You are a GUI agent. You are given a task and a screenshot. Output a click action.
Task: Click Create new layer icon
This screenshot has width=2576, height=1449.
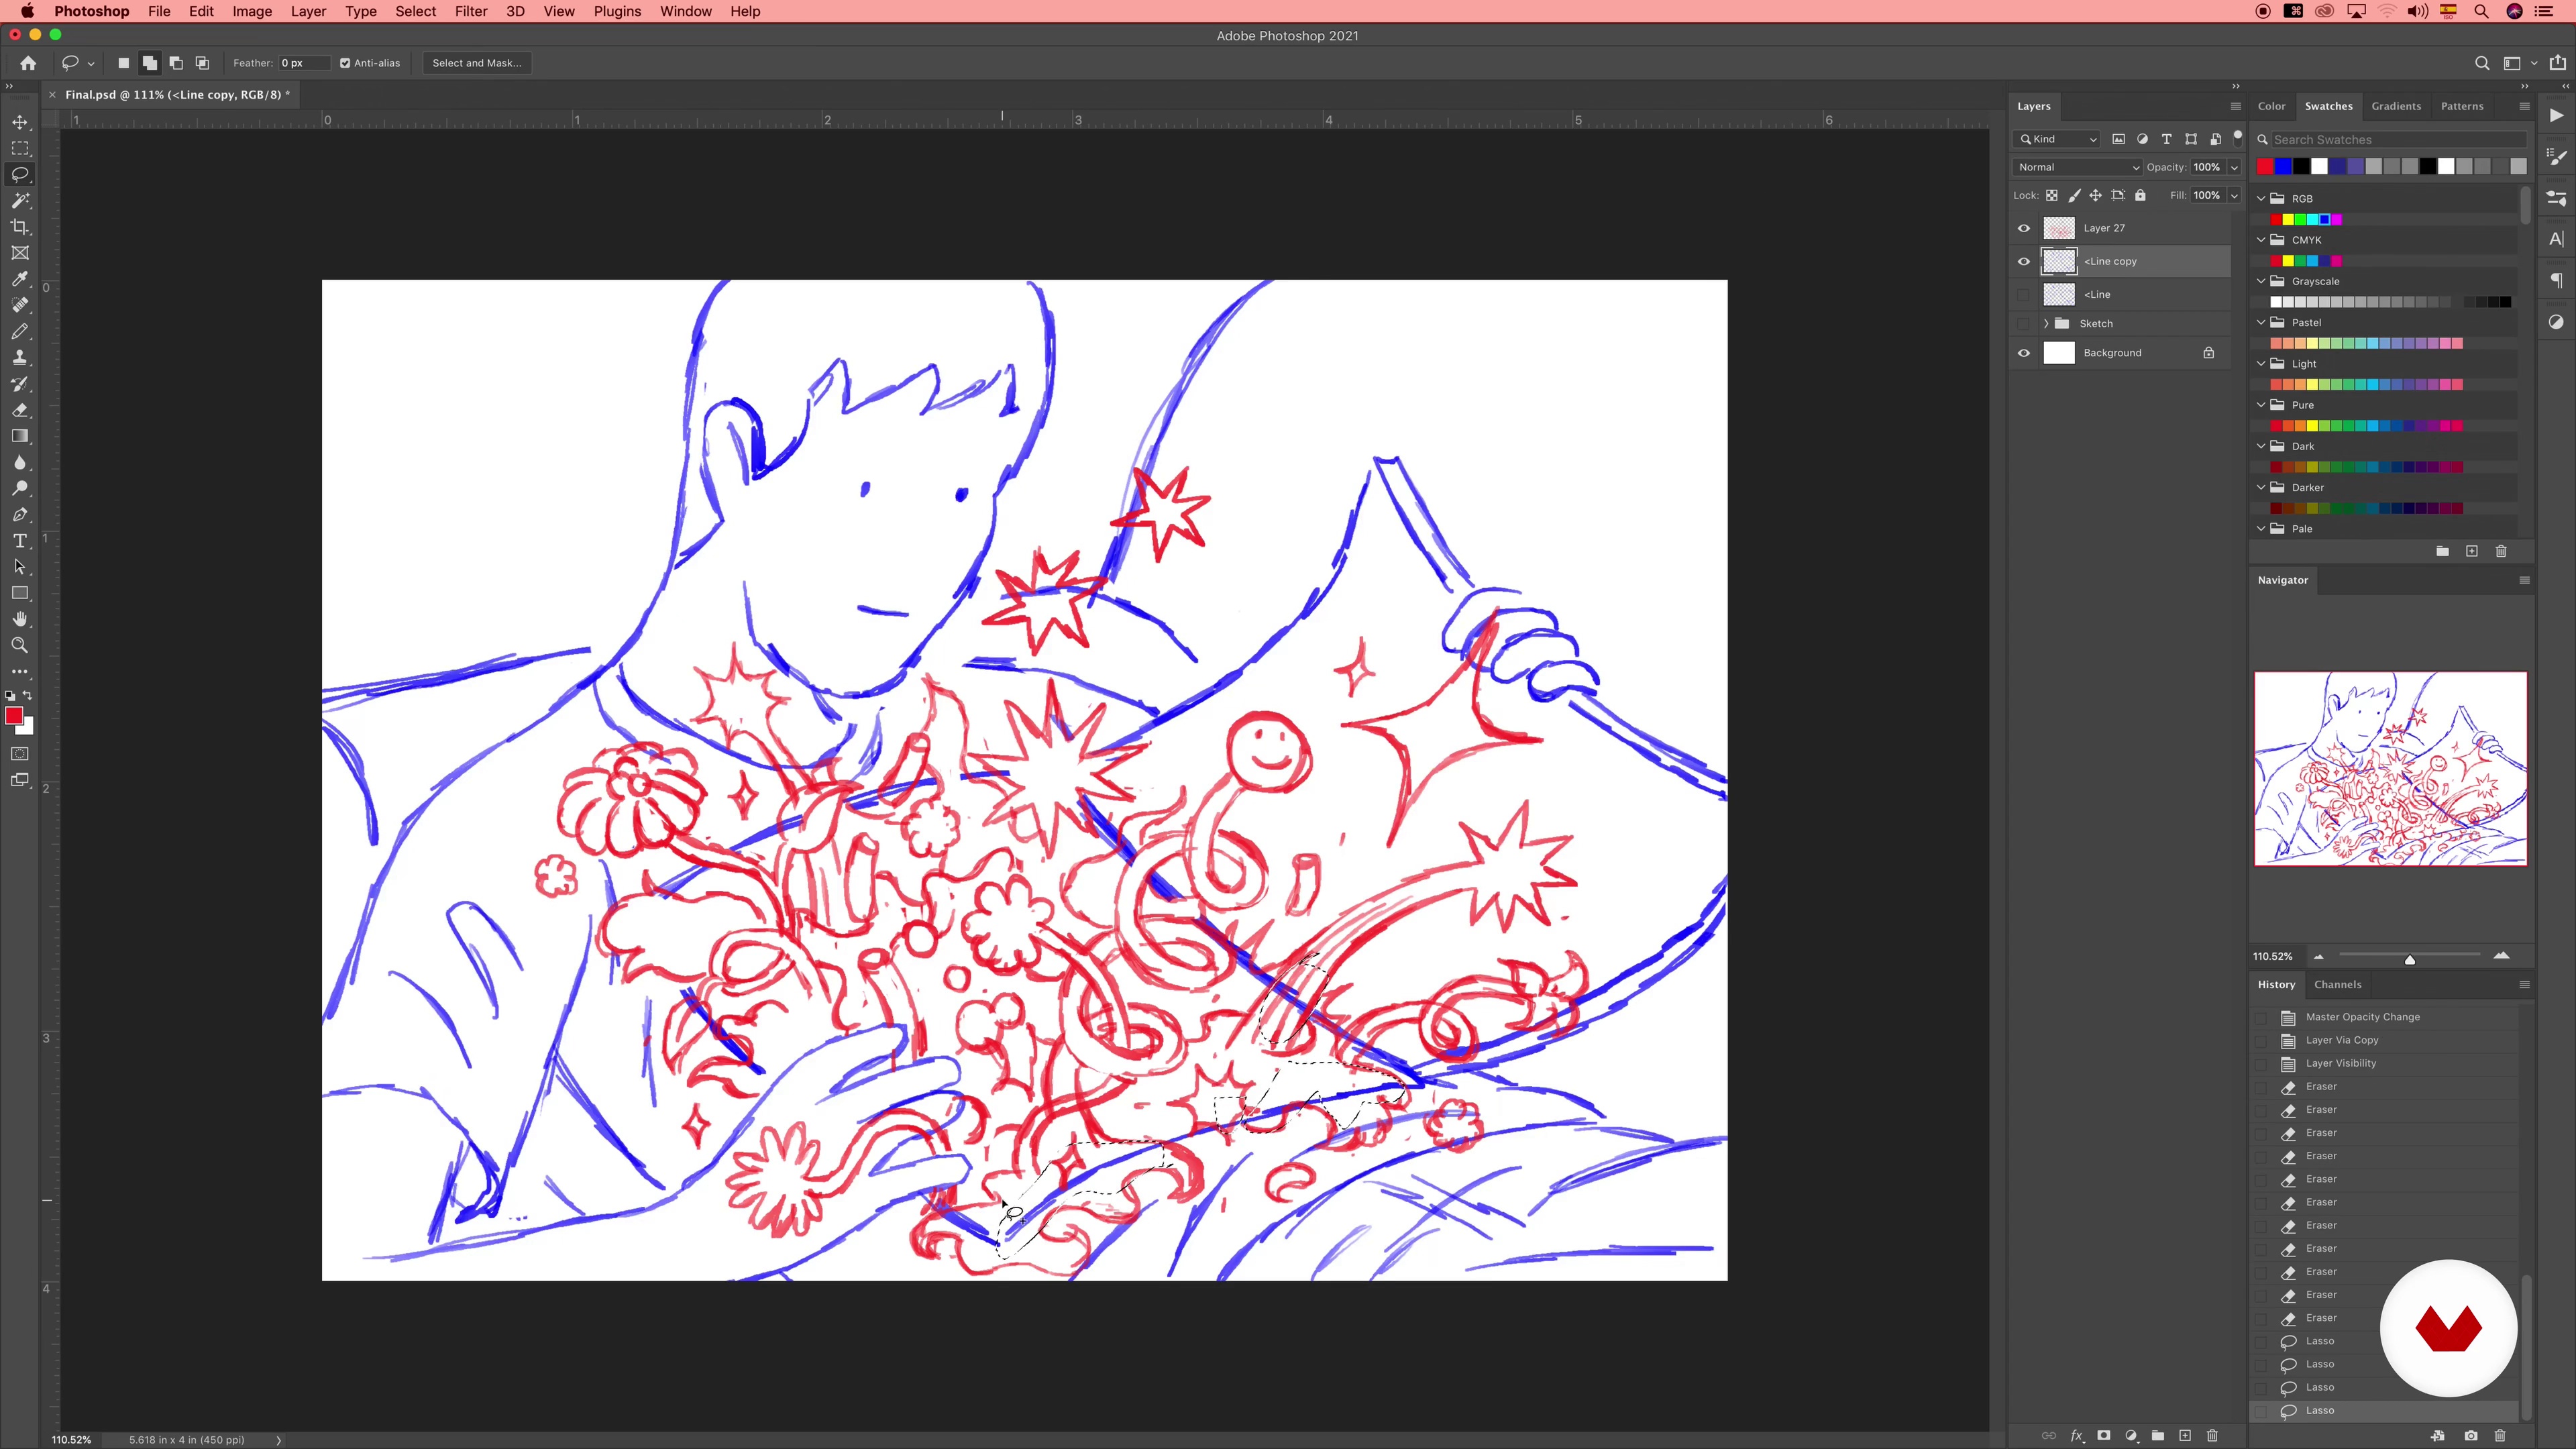click(2185, 1435)
